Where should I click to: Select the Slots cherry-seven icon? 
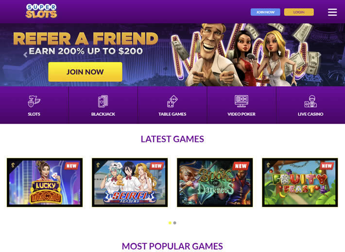pyautogui.click(x=34, y=101)
